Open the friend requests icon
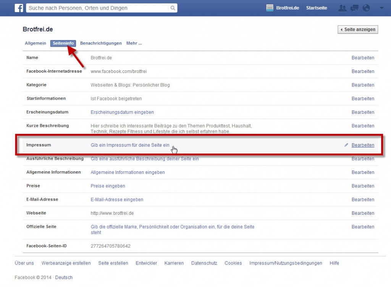 click(x=342, y=8)
